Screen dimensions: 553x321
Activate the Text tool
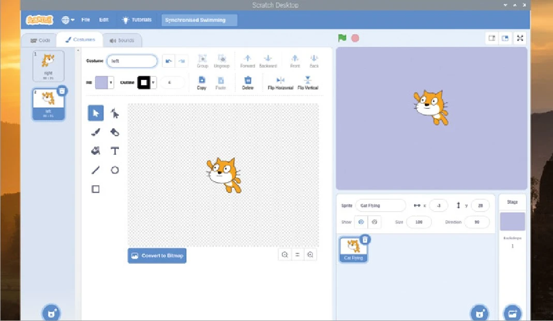click(x=115, y=151)
